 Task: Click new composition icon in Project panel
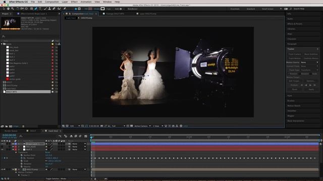pos(11,126)
